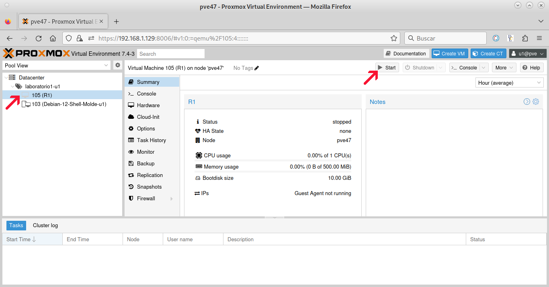Expand the Firewall submenu arrow
This screenshot has width=549, height=287.
[172, 199]
